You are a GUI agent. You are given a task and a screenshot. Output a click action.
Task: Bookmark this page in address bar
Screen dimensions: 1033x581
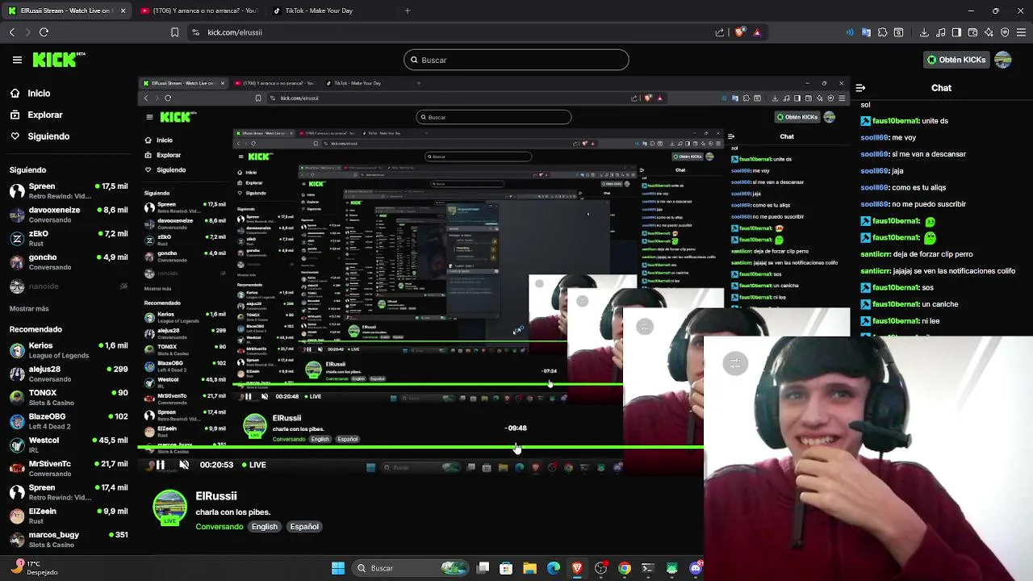[174, 32]
